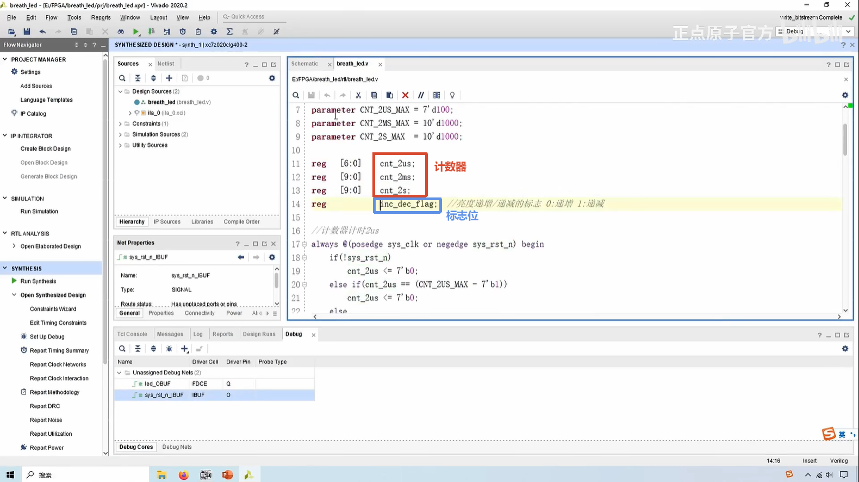Cut selection with scissors icon in editor
Image resolution: width=859 pixels, height=482 pixels.
(x=358, y=95)
